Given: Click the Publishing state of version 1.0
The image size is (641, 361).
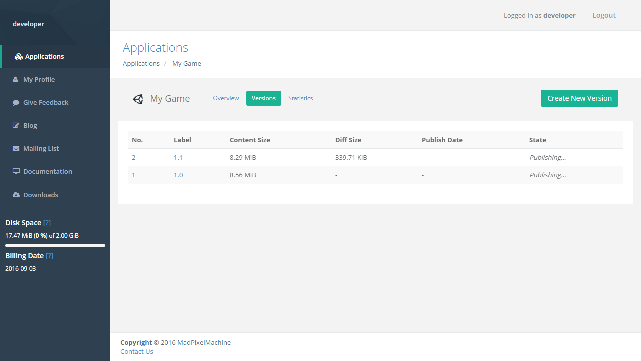Looking at the screenshot, I should (548, 175).
